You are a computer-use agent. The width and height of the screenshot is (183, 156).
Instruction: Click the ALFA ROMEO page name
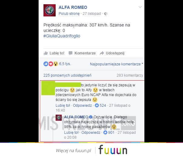[x=73, y=7]
